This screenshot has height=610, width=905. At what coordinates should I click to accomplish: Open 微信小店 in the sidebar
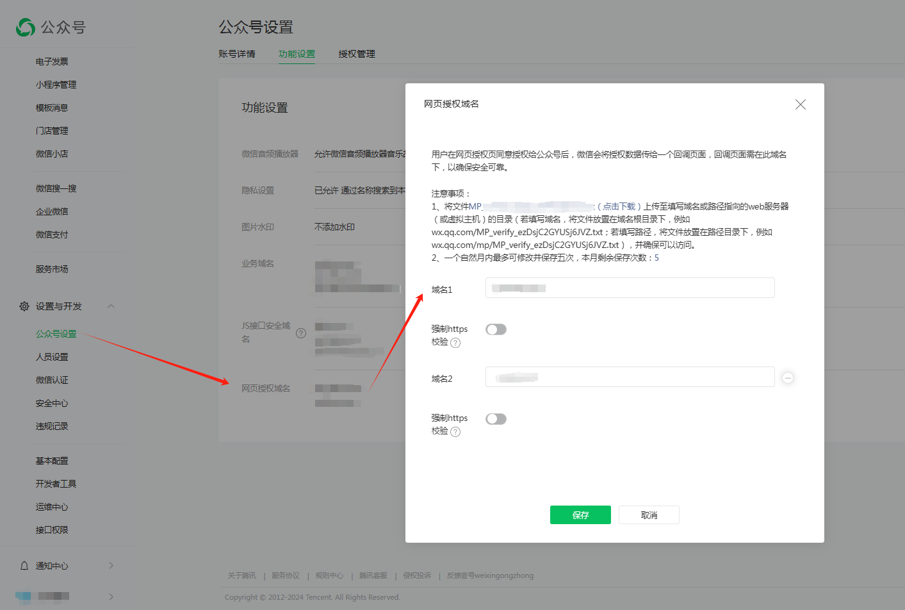(x=52, y=154)
